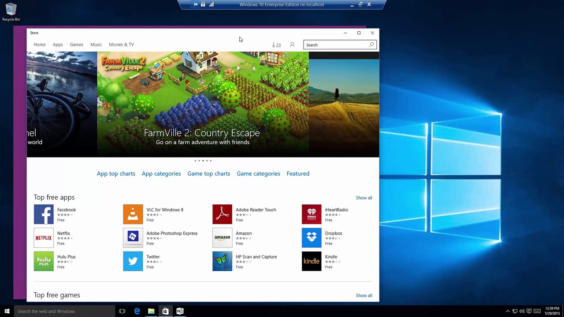
Task: Select the Adobe Reader Touch icon
Action: pyautogui.click(x=222, y=214)
